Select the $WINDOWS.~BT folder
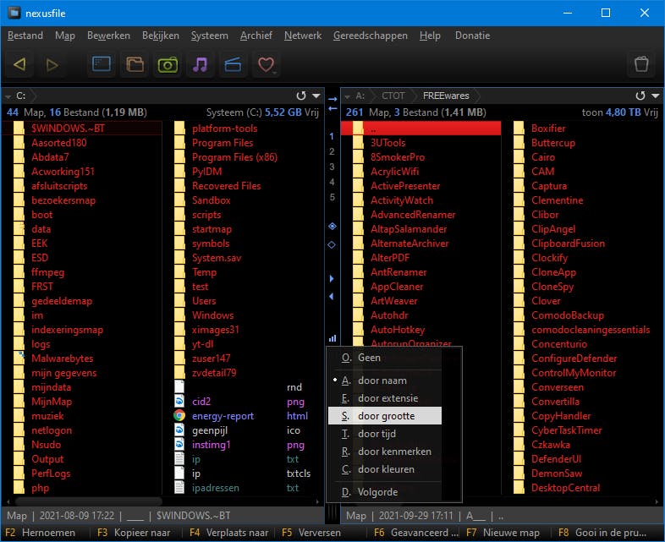665x542 pixels. 81,129
